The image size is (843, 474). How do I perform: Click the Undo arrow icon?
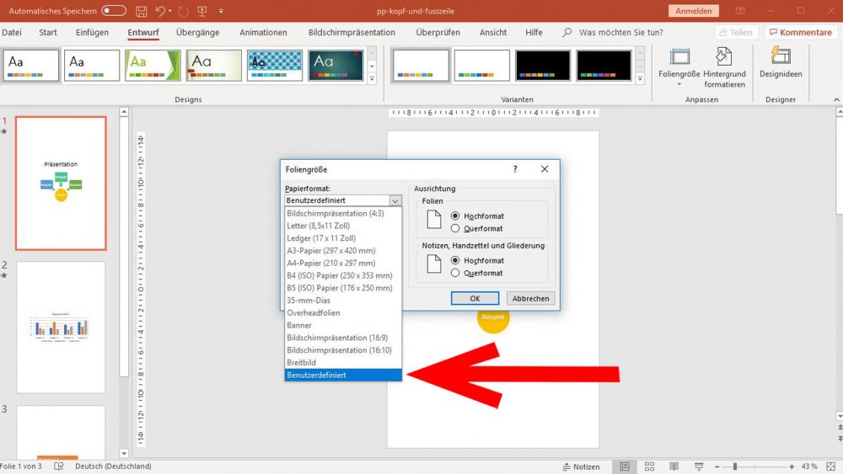(159, 11)
